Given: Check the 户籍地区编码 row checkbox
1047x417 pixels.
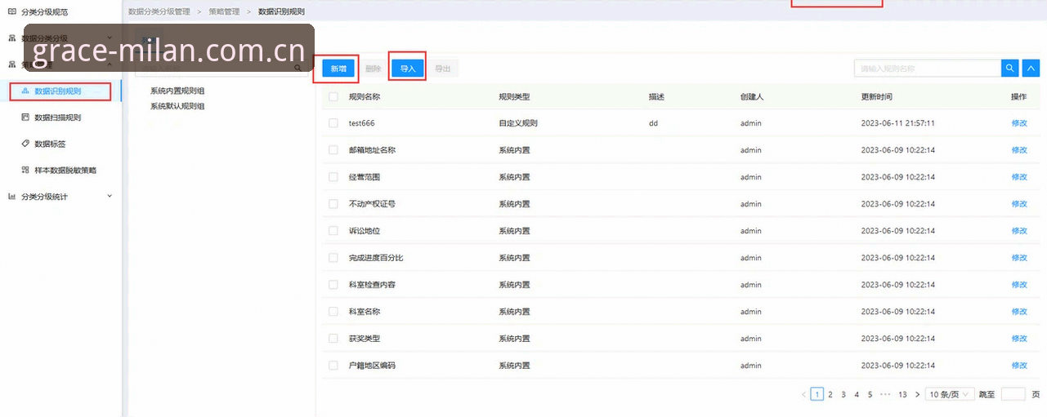Looking at the screenshot, I should [x=333, y=366].
